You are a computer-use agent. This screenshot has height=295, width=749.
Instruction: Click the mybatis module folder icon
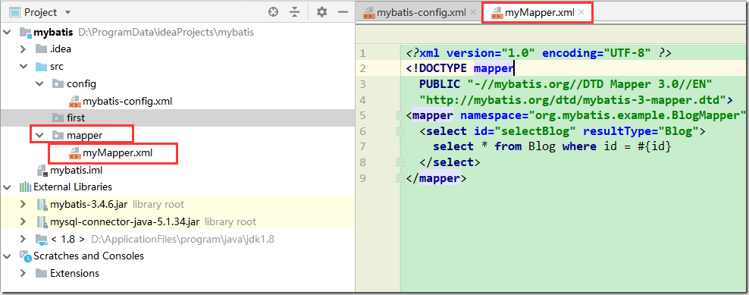25,33
